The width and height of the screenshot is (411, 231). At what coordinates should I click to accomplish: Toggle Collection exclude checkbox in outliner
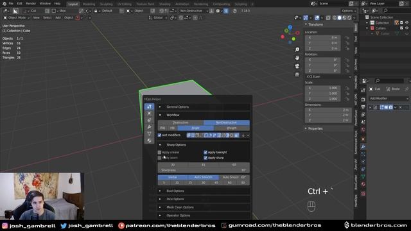pyautogui.click(x=401, y=23)
